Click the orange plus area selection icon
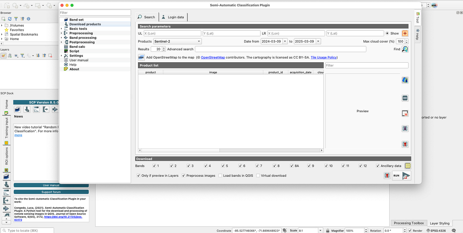463x233 pixels. click(x=405, y=33)
